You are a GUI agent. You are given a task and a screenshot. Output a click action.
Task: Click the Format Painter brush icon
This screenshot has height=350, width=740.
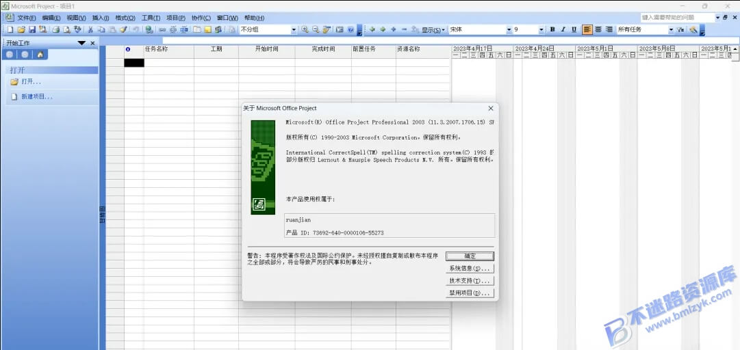pos(123,29)
